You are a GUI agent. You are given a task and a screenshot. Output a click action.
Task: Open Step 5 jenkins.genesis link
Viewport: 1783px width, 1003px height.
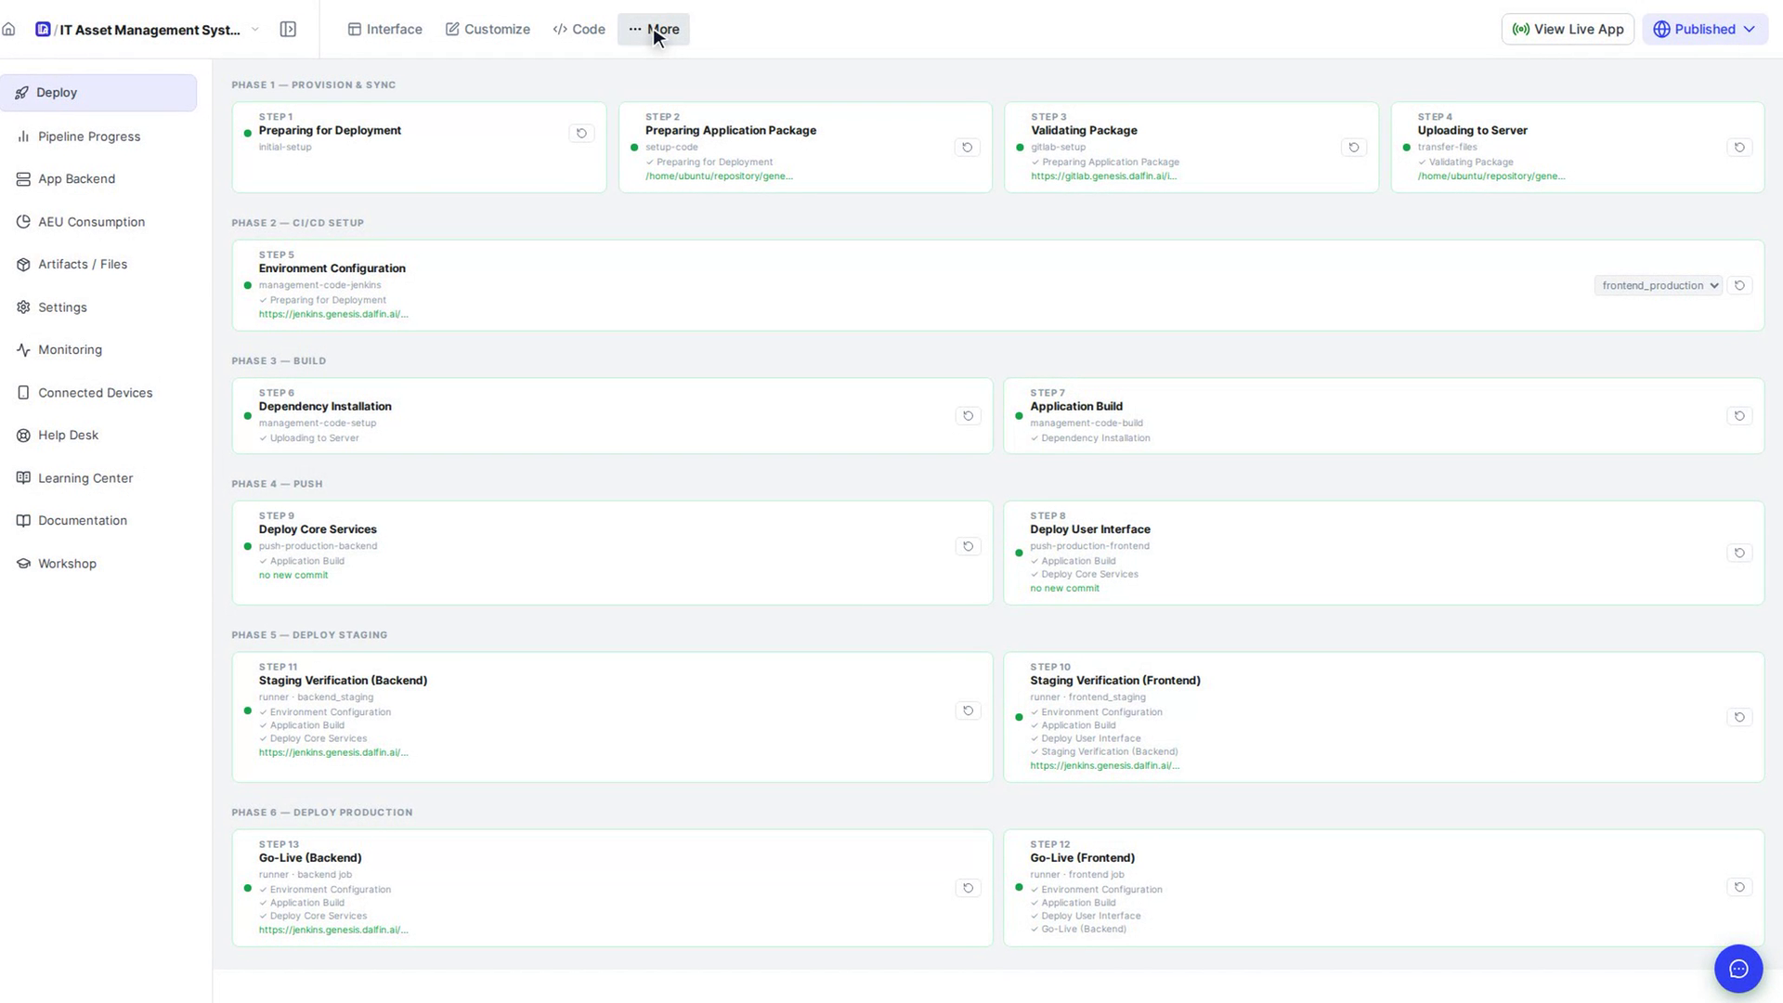click(333, 315)
